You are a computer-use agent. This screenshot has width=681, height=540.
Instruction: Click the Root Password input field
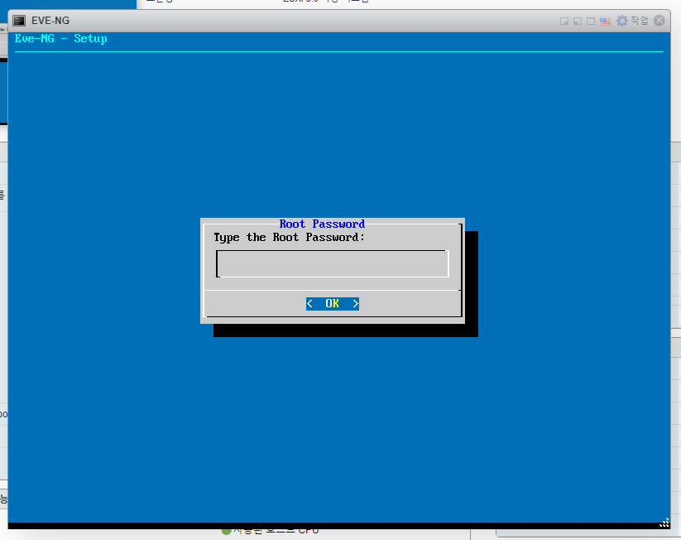click(333, 263)
